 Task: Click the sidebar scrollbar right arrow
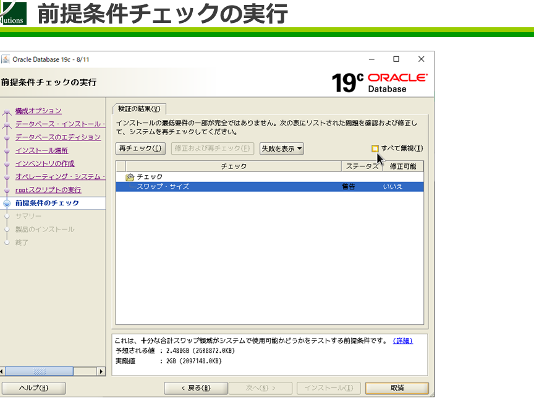coord(101,371)
